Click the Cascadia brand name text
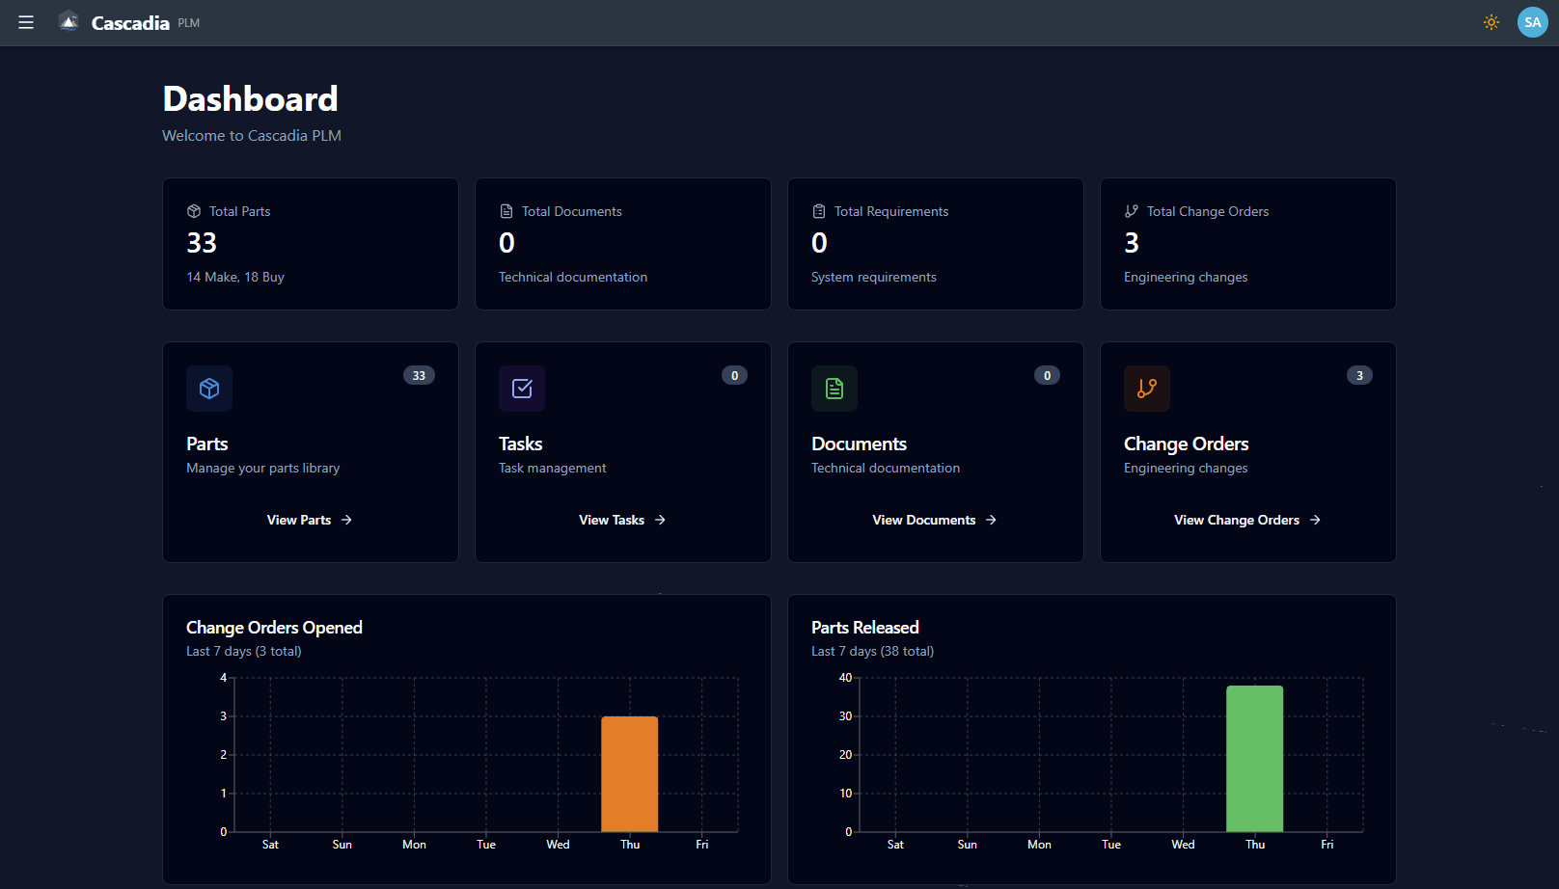This screenshot has width=1559, height=889. click(130, 23)
